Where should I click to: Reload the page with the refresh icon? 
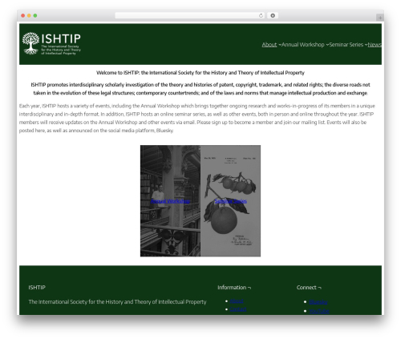261,15
